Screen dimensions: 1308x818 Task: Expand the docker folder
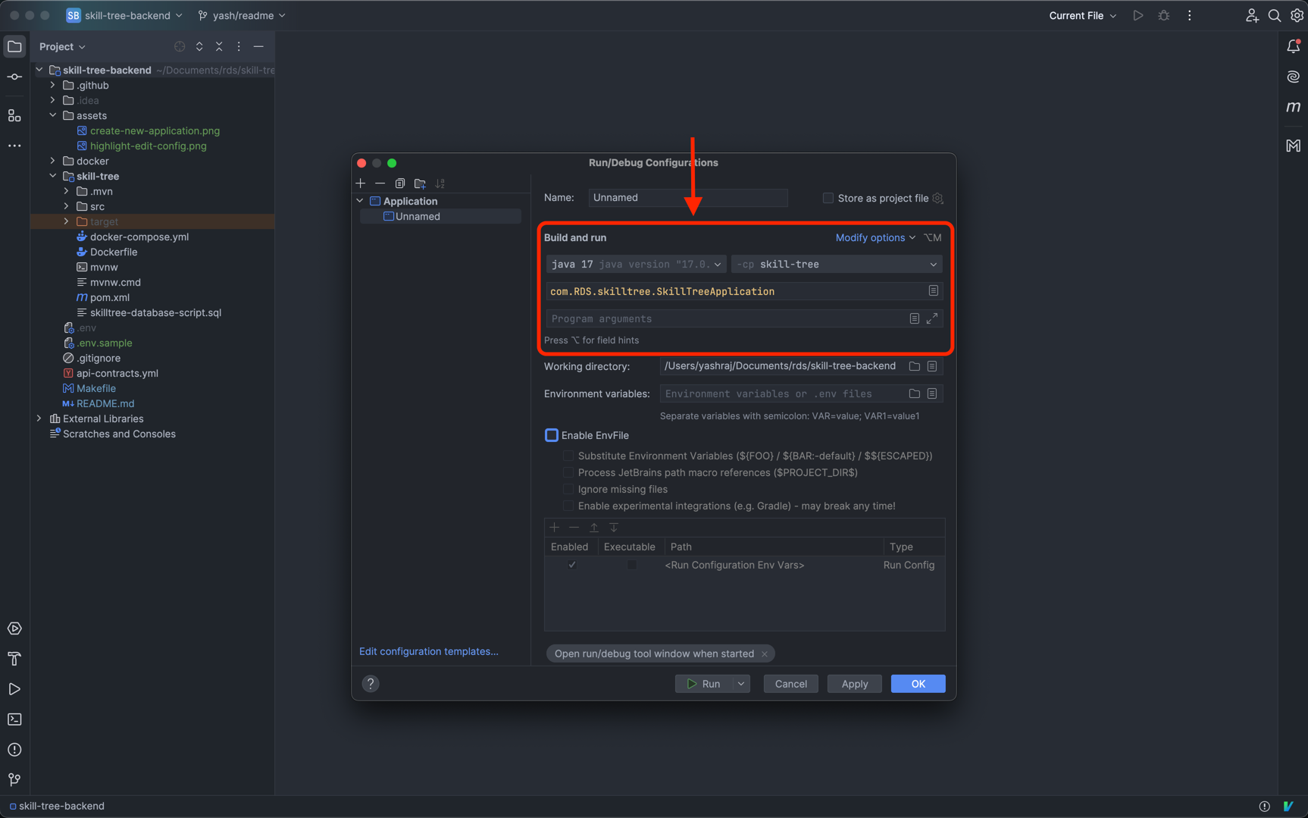53,161
